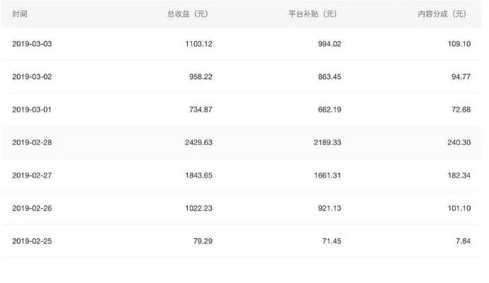
Task: Select the 2019-02-25 date cell
Action: coord(32,241)
